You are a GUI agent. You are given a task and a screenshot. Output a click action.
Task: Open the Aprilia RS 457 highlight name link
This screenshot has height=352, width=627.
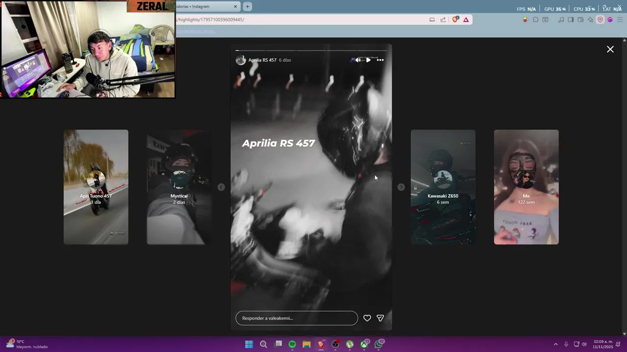click(x=262, y=60)
